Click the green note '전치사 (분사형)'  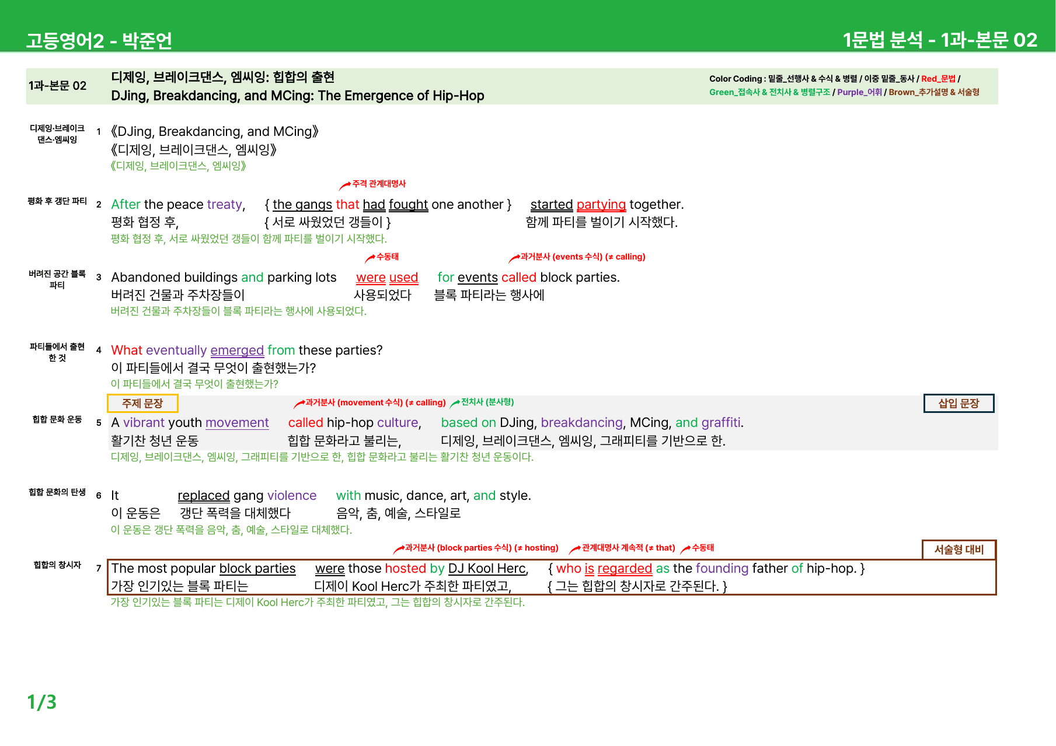point(487,402)
